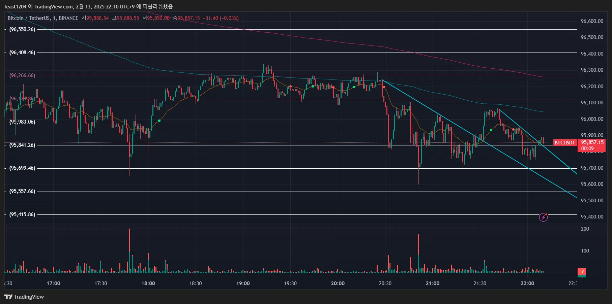Click the 96,400.00 price axis label
The width and height of the screenshot is (612, 304).
592,54
